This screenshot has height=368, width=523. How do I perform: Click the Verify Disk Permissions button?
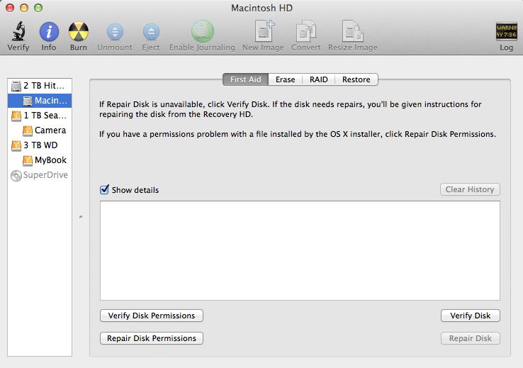pyautogui.click(x=152, y=316)
